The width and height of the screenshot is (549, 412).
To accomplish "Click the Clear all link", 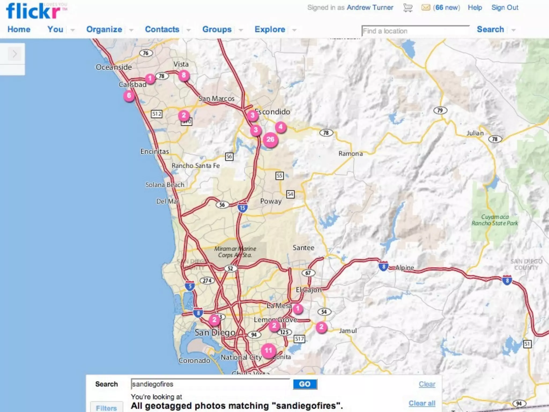I will click(422, 403).
